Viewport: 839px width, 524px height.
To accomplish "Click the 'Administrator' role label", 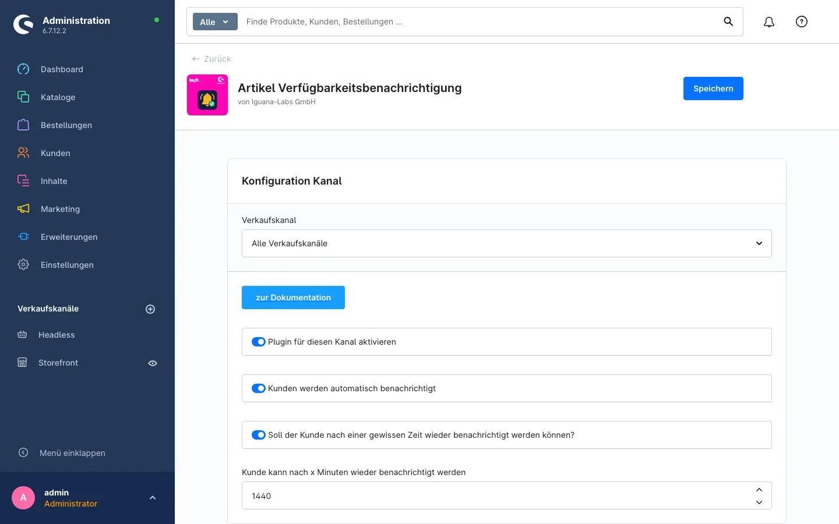I will pyautogui.click(x=70, y=504).
